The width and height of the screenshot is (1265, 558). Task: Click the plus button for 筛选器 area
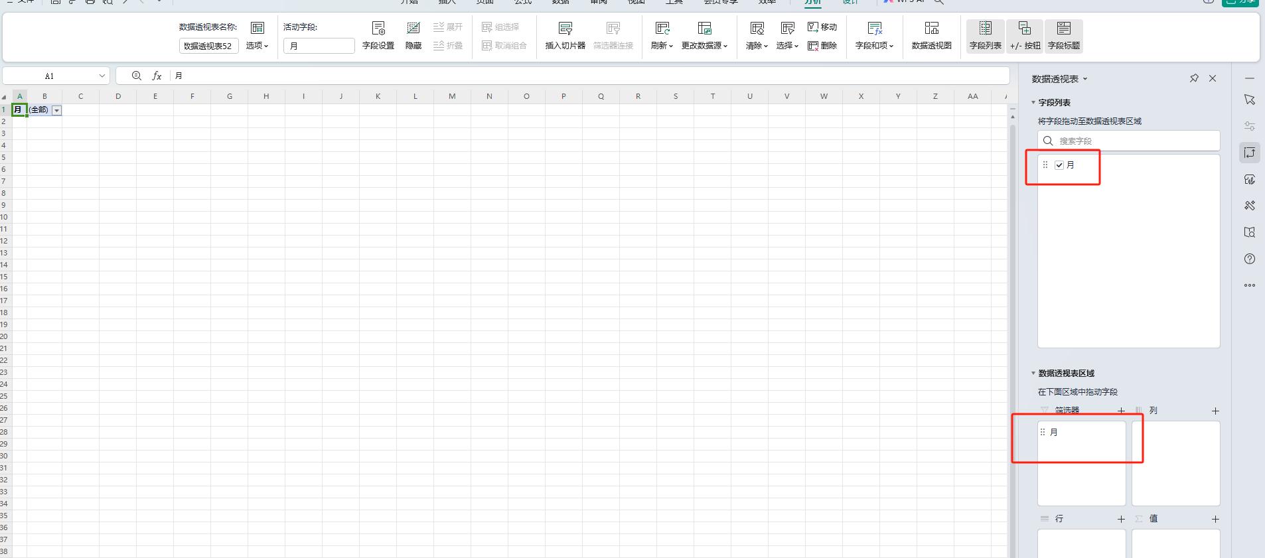coord(1121,411)
